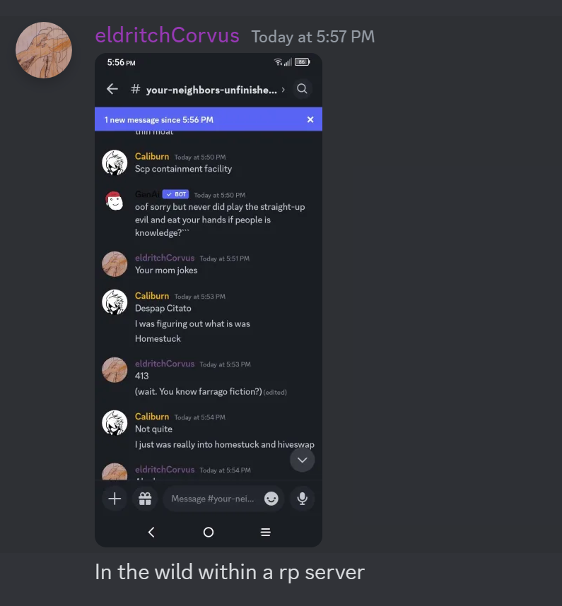Click eldritchCorvus username at top
The width and height of the screenshot is (562, 606).
(167, 35)
